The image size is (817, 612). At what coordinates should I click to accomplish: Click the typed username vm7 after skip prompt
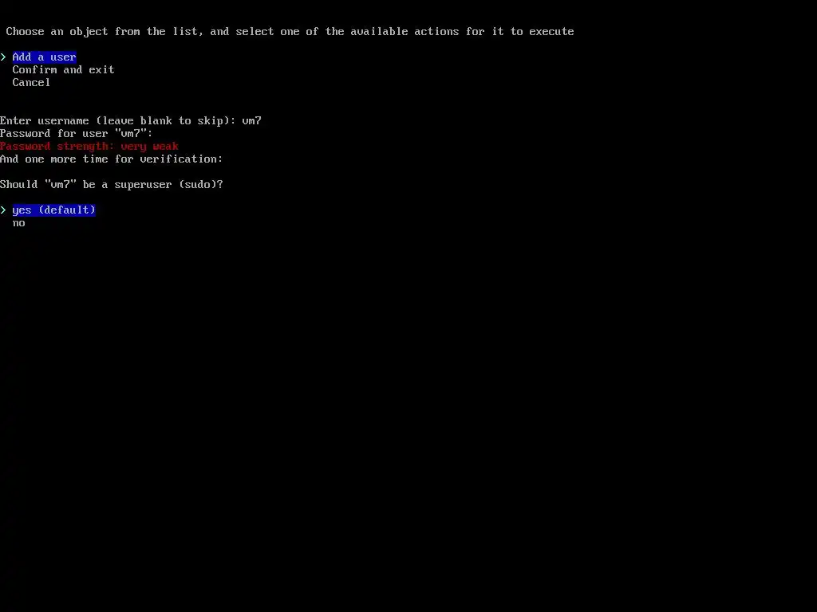tap(251, 121)
